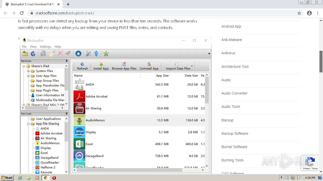Image resolution: width=323 pixels, height=181 pixels.
Task: Open the Architecture Tool category link
Action: (235, 67)
